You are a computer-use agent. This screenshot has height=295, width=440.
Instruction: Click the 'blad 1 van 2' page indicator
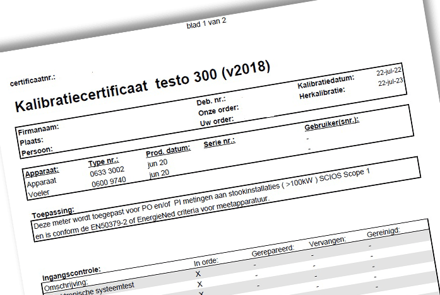206,24
